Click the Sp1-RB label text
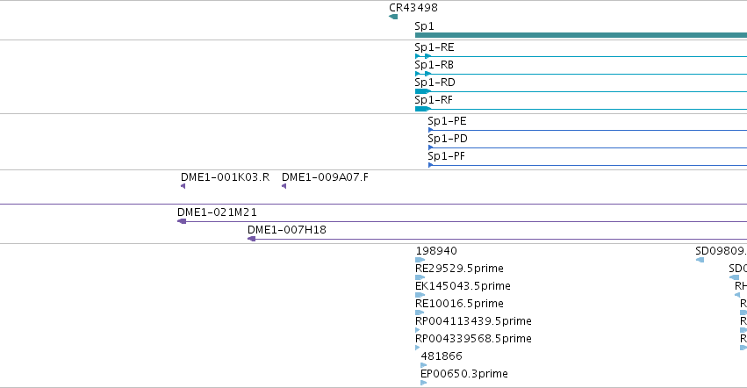Screen dimensions: 747x388 pyautogui.click(x=434, y=65)
